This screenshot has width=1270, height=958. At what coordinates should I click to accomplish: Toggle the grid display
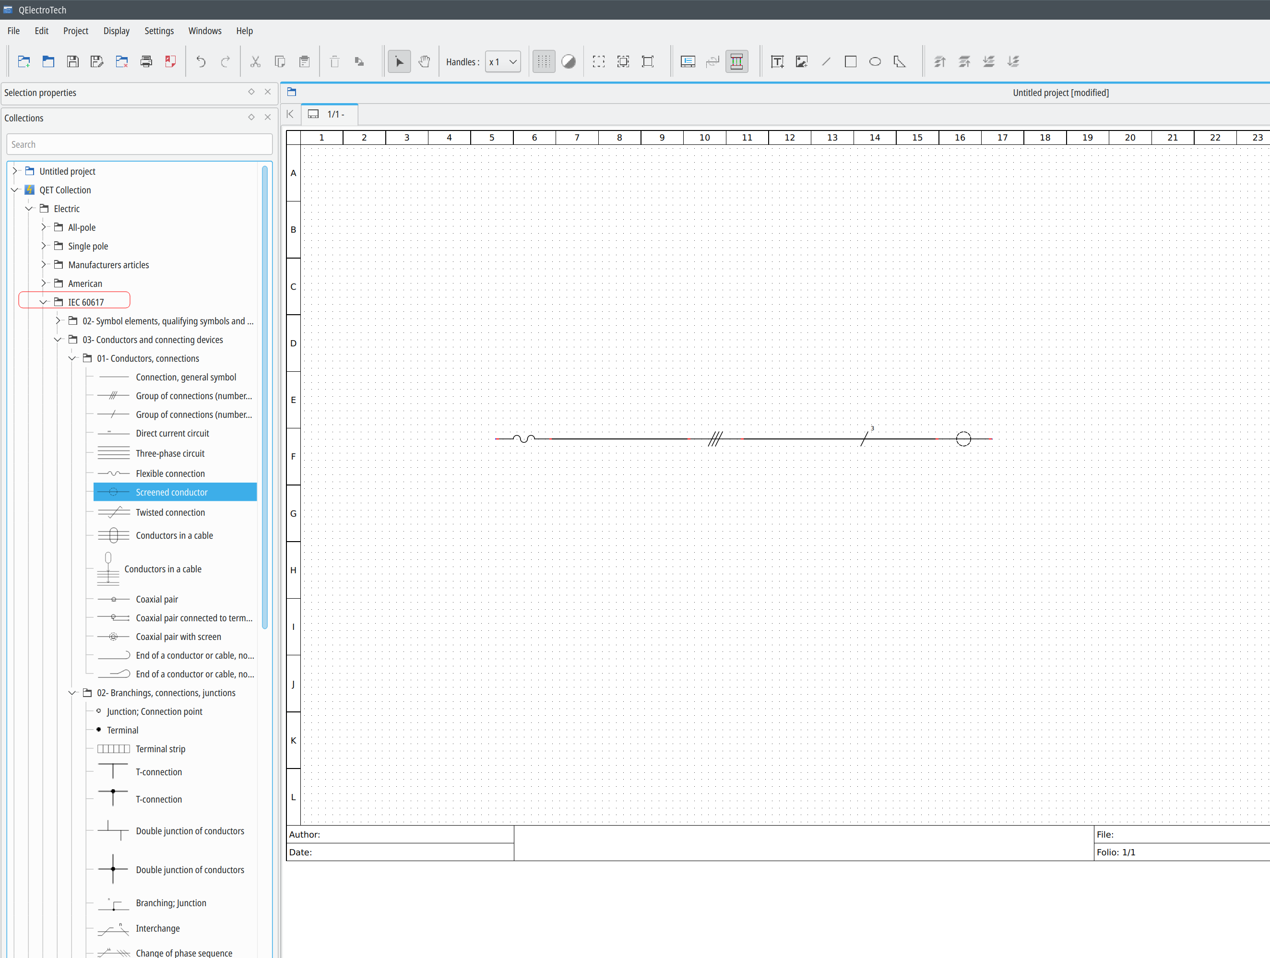tap(544, 61)
